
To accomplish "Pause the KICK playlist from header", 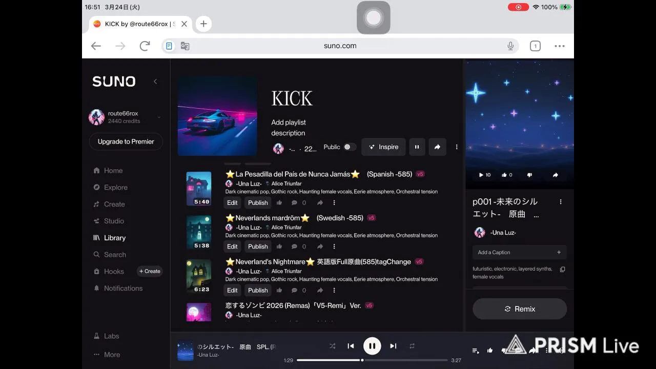I will [417, 147].
